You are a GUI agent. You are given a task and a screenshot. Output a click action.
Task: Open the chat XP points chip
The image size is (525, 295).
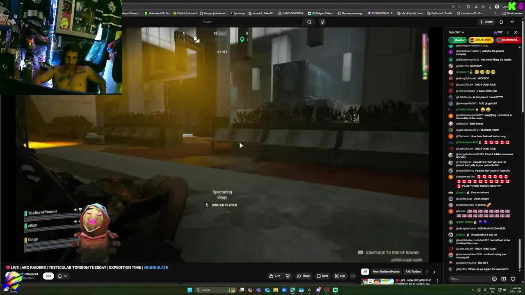click(498, 32)
